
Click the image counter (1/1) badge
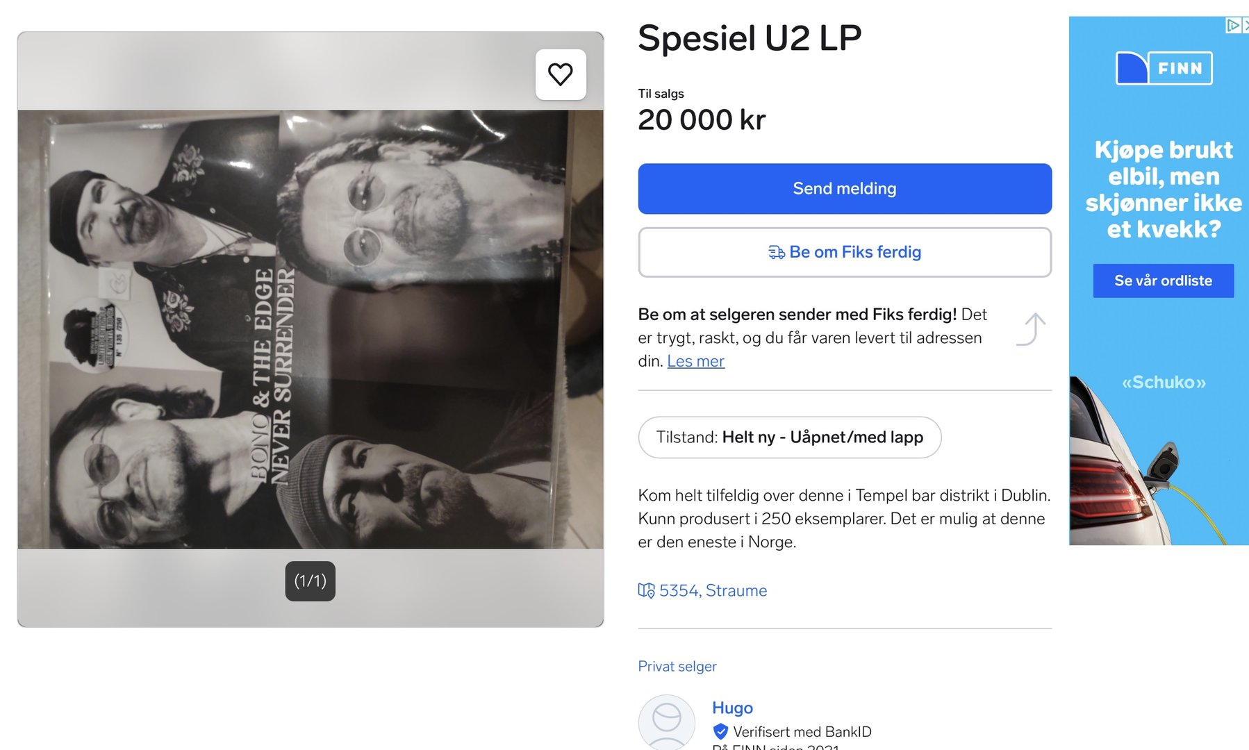click(x=311, y=581)
